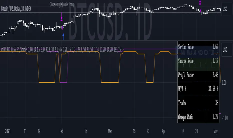Click the Feb label on time axis

61,131
